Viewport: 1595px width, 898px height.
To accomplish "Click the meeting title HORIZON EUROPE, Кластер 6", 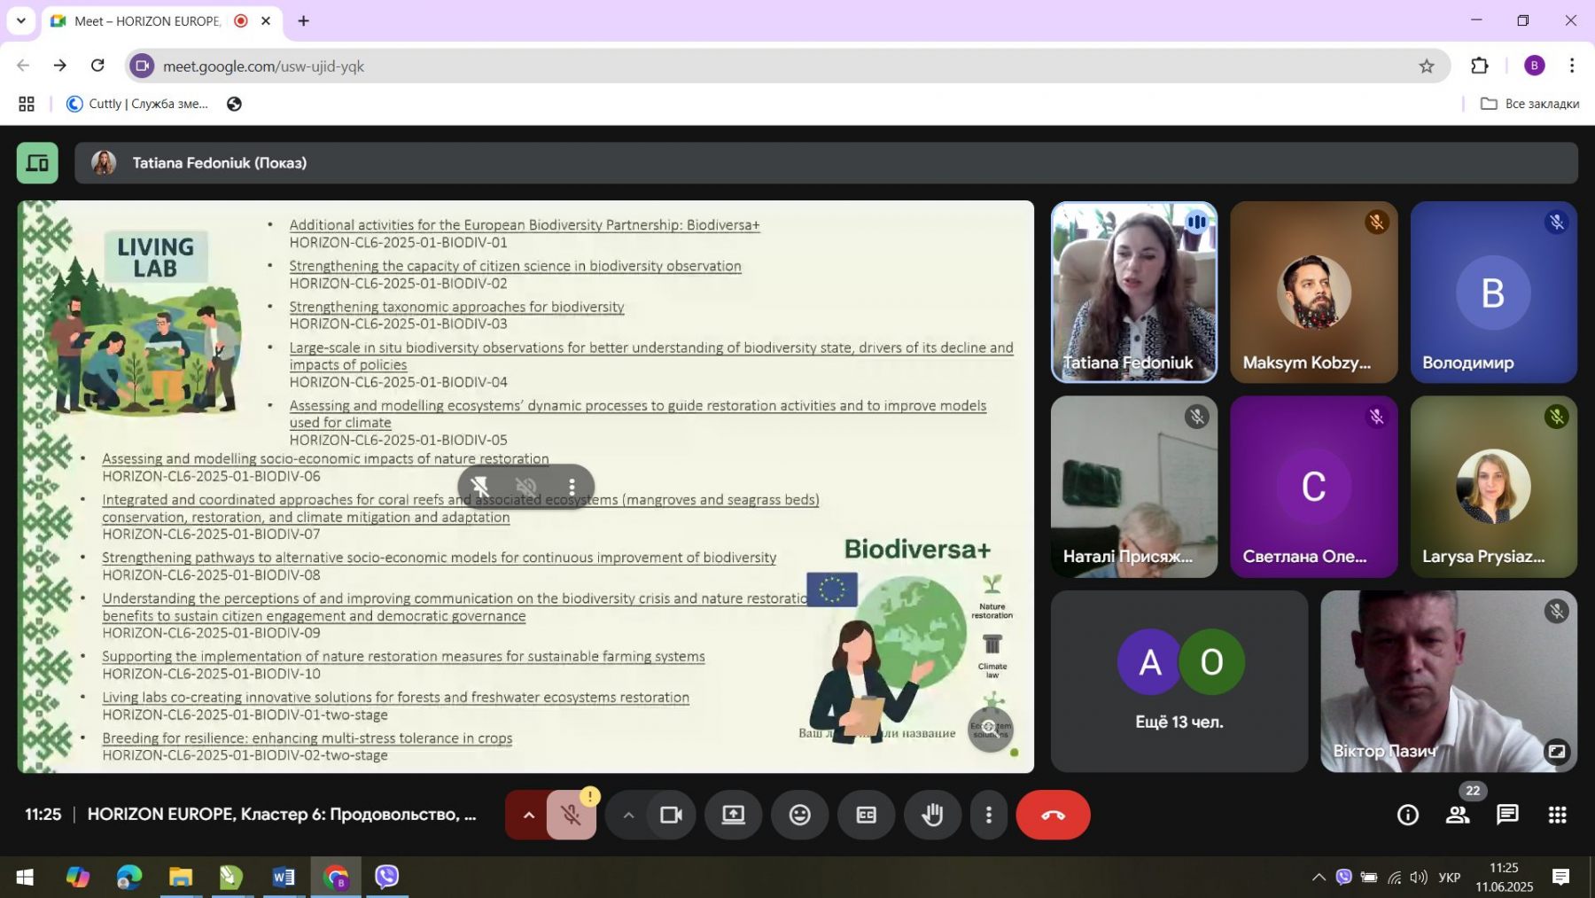I will (x=282, y=814).
